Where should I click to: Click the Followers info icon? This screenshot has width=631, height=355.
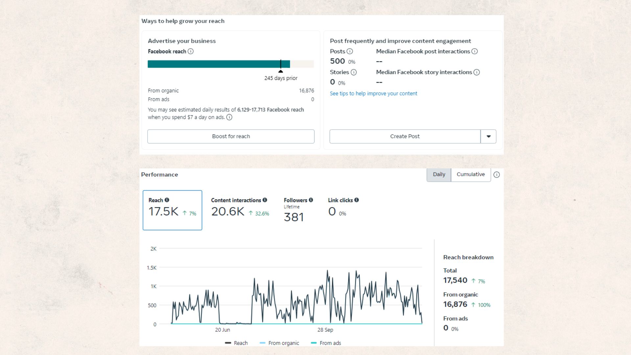click(311, 200)
